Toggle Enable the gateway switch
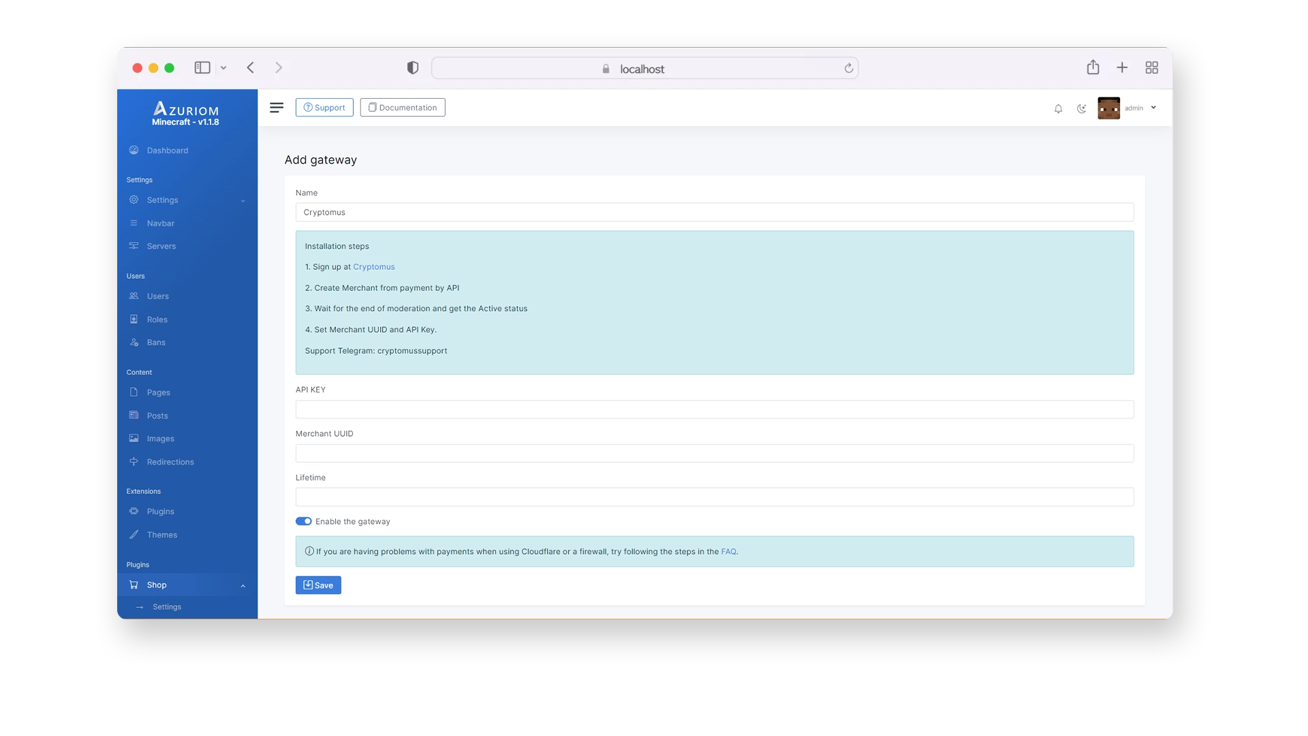This screenshot has width=1308, height=736. coord(304,521)
